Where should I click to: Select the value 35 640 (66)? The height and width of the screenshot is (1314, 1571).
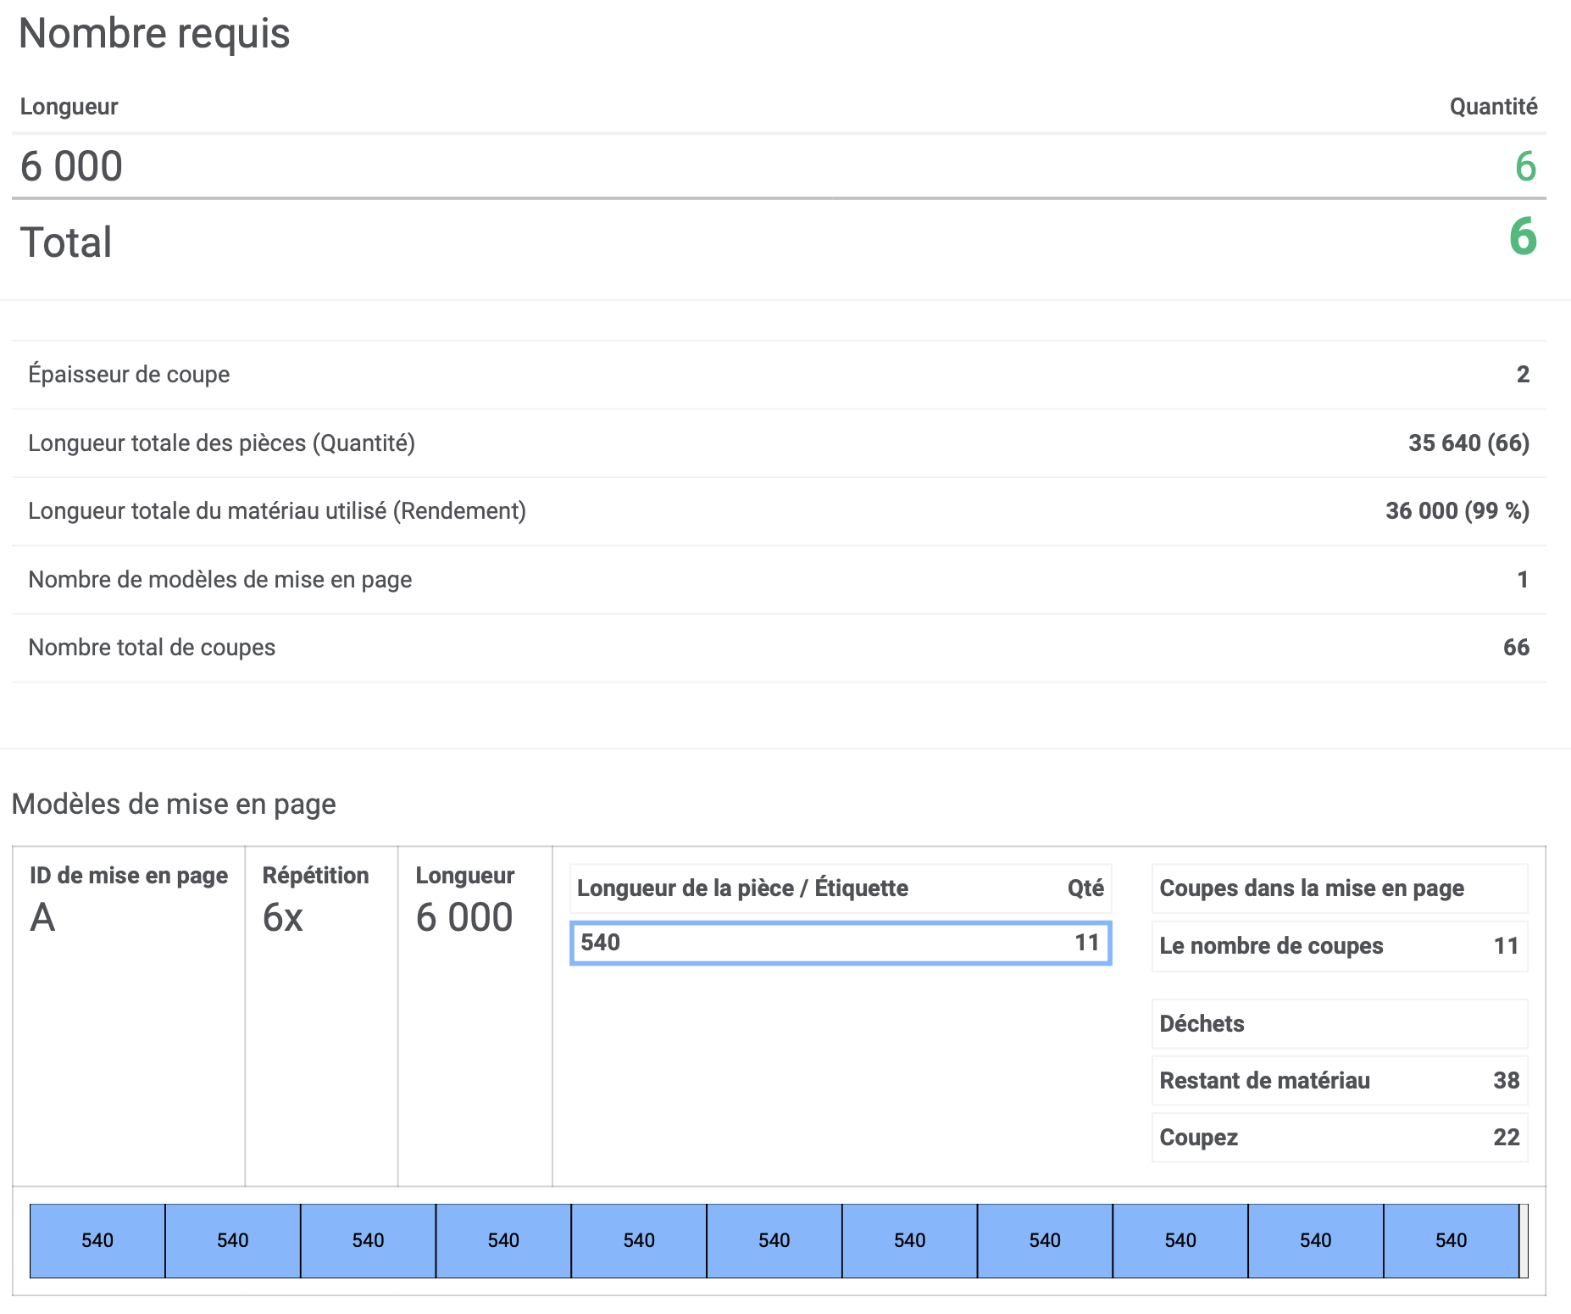coord(1468,443)
